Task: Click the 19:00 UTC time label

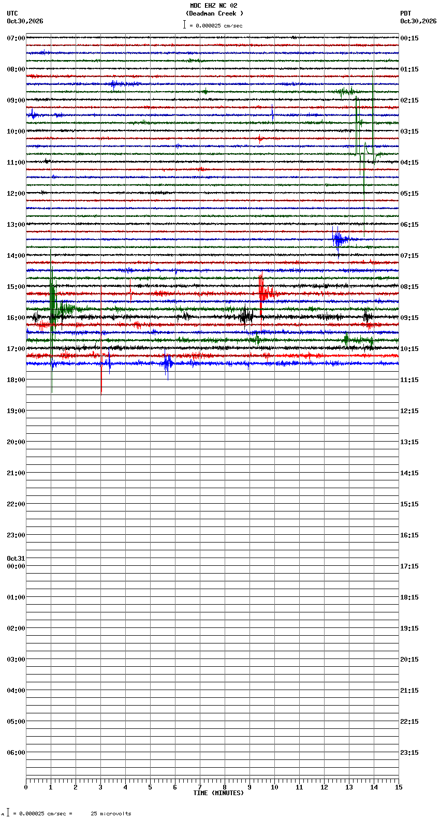Action: pyautogui.click(x=16, y=411)
